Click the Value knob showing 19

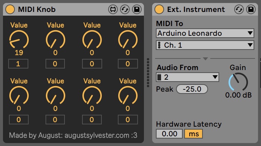click(x=19, y=40)
